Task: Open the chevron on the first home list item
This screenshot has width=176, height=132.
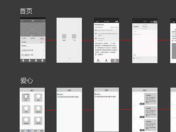Action: point(44,46)
